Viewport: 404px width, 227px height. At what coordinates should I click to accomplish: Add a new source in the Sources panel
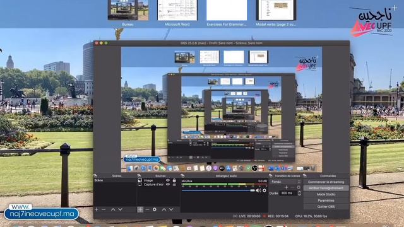coord(140,209)
